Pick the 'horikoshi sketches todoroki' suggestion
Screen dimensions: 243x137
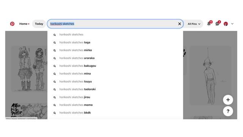115,89
